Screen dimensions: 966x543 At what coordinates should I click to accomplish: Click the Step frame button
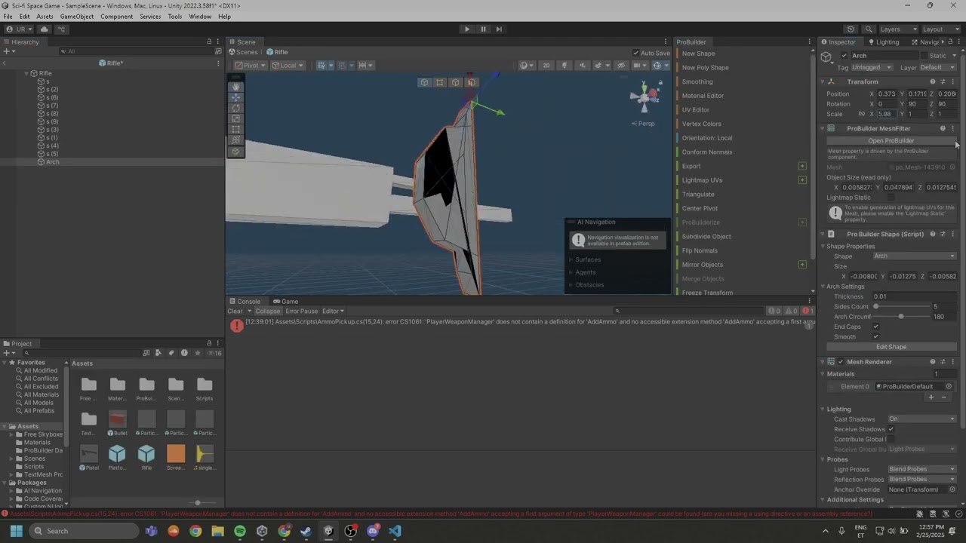point(499,29)
